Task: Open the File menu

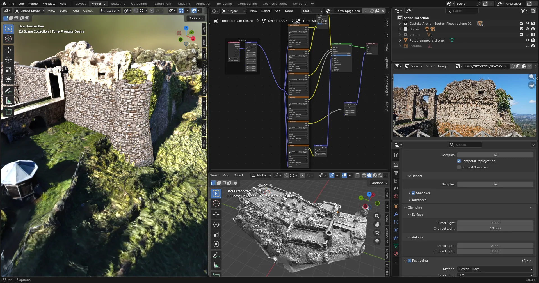Action: coord(11,4)
